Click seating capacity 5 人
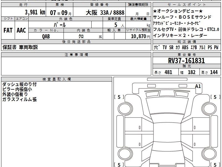Screen dimensions: 222x167 tap(119, 25)
